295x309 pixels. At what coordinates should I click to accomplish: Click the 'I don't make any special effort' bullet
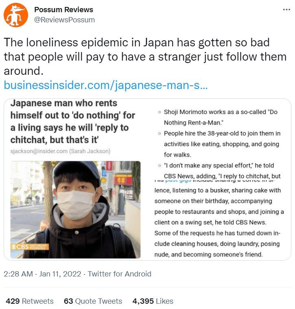(222, 171)
